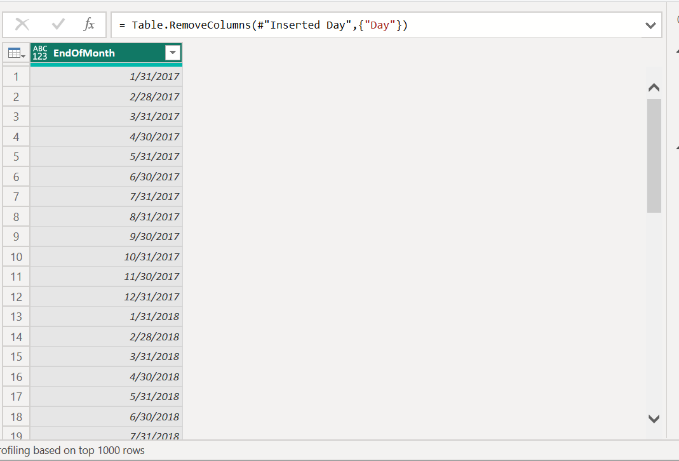
Task: Click the vertical scrollbar thumb
Action: coord(654,156)
